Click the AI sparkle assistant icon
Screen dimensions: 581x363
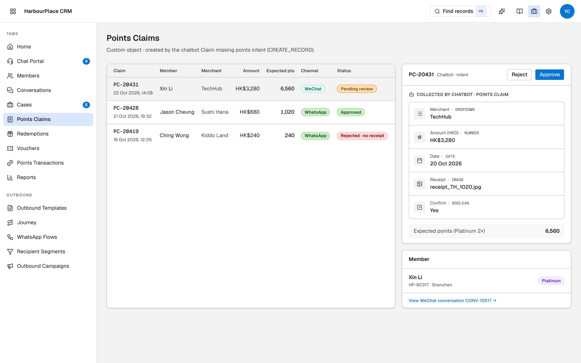(502, 11)
